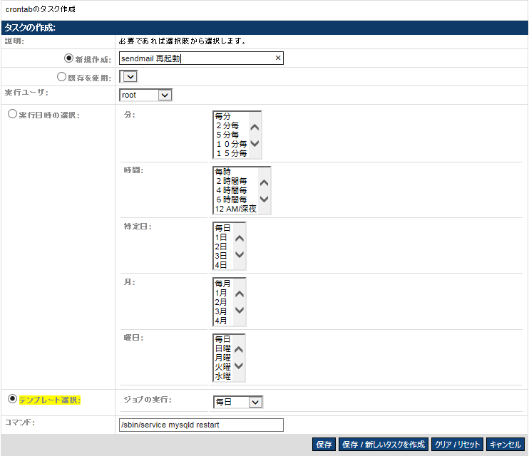Select the 既存を使用 radio button
The width and height of the screenshot is (529, 456).
pyautogui.click(x=61, y=76)
